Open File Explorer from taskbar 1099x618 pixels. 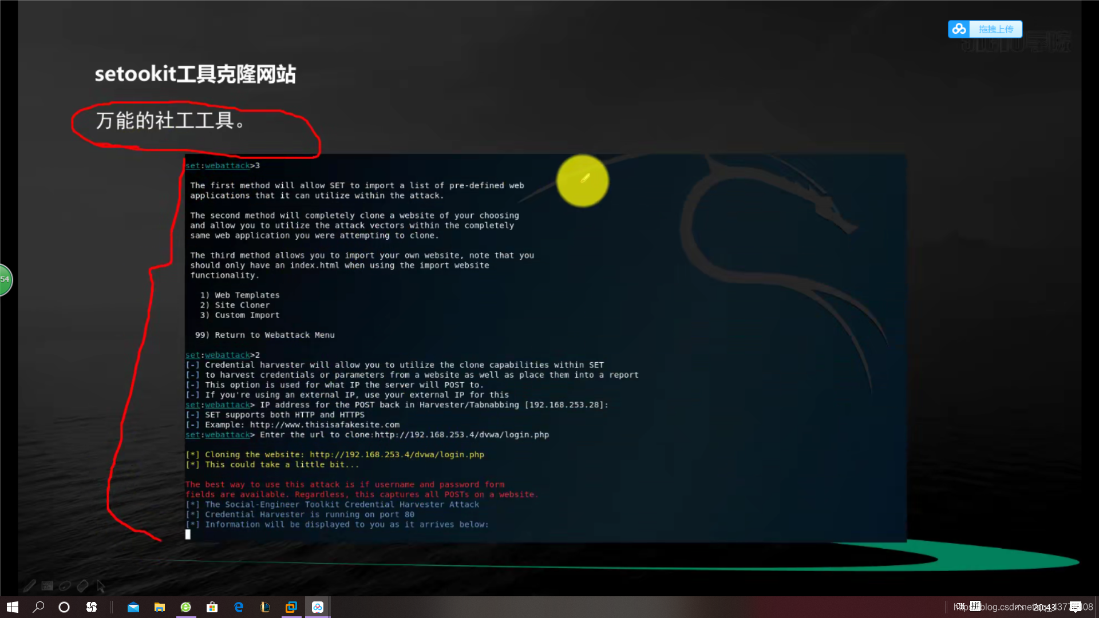[x=160, y=607]
